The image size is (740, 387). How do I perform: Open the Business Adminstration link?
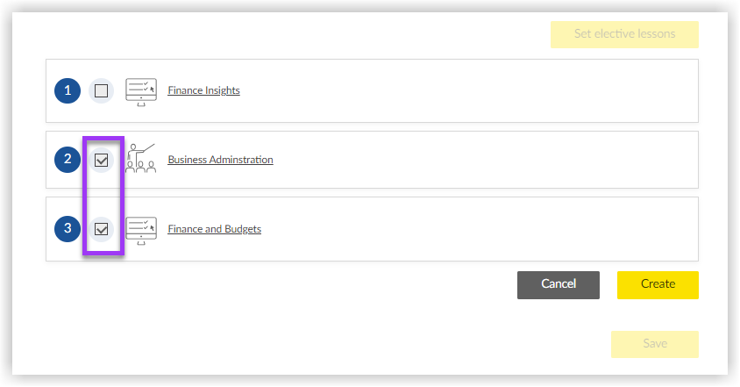pos(220,160)
